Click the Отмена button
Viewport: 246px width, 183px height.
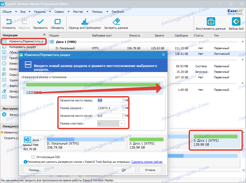pyautogui.click(x=150, y=170)
